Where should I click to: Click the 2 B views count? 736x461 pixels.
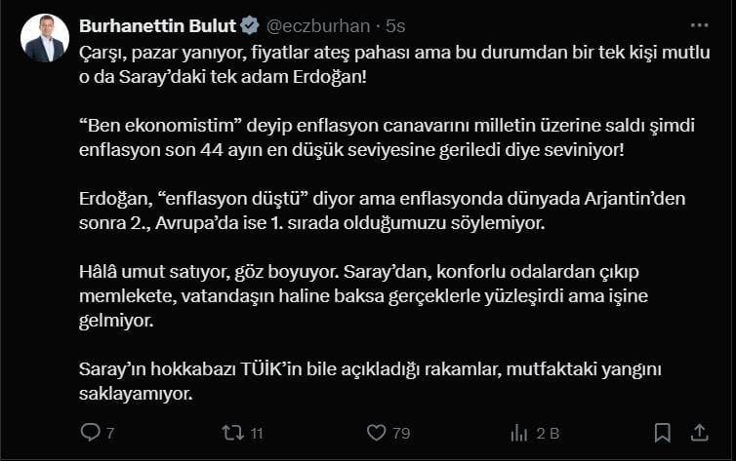548,433
